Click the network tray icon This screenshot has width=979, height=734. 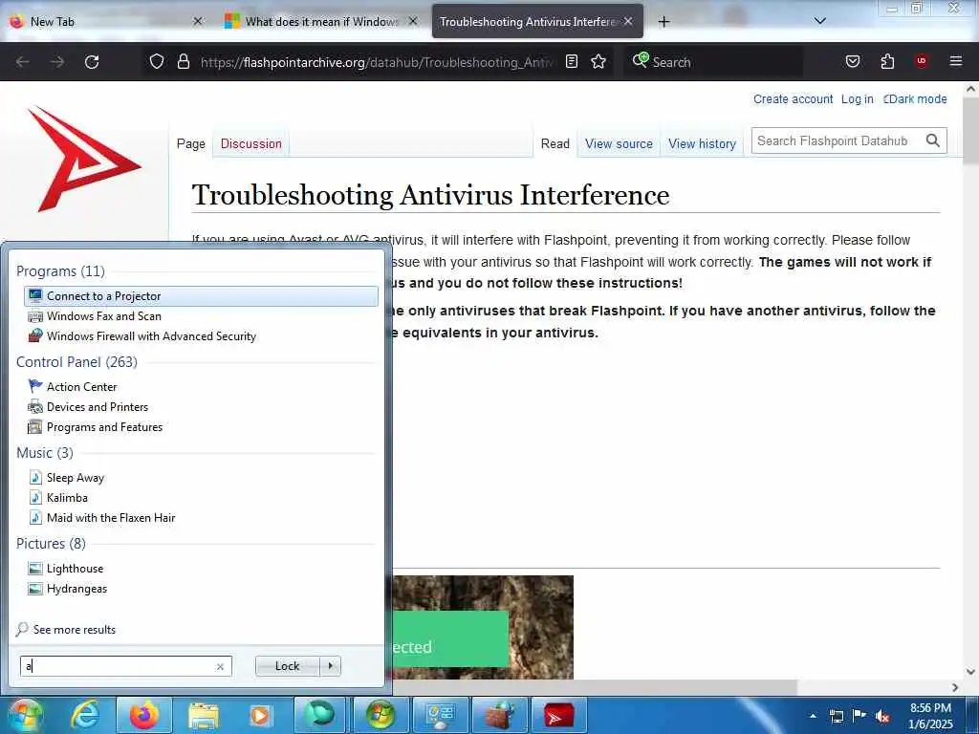[x=836, y=717]
